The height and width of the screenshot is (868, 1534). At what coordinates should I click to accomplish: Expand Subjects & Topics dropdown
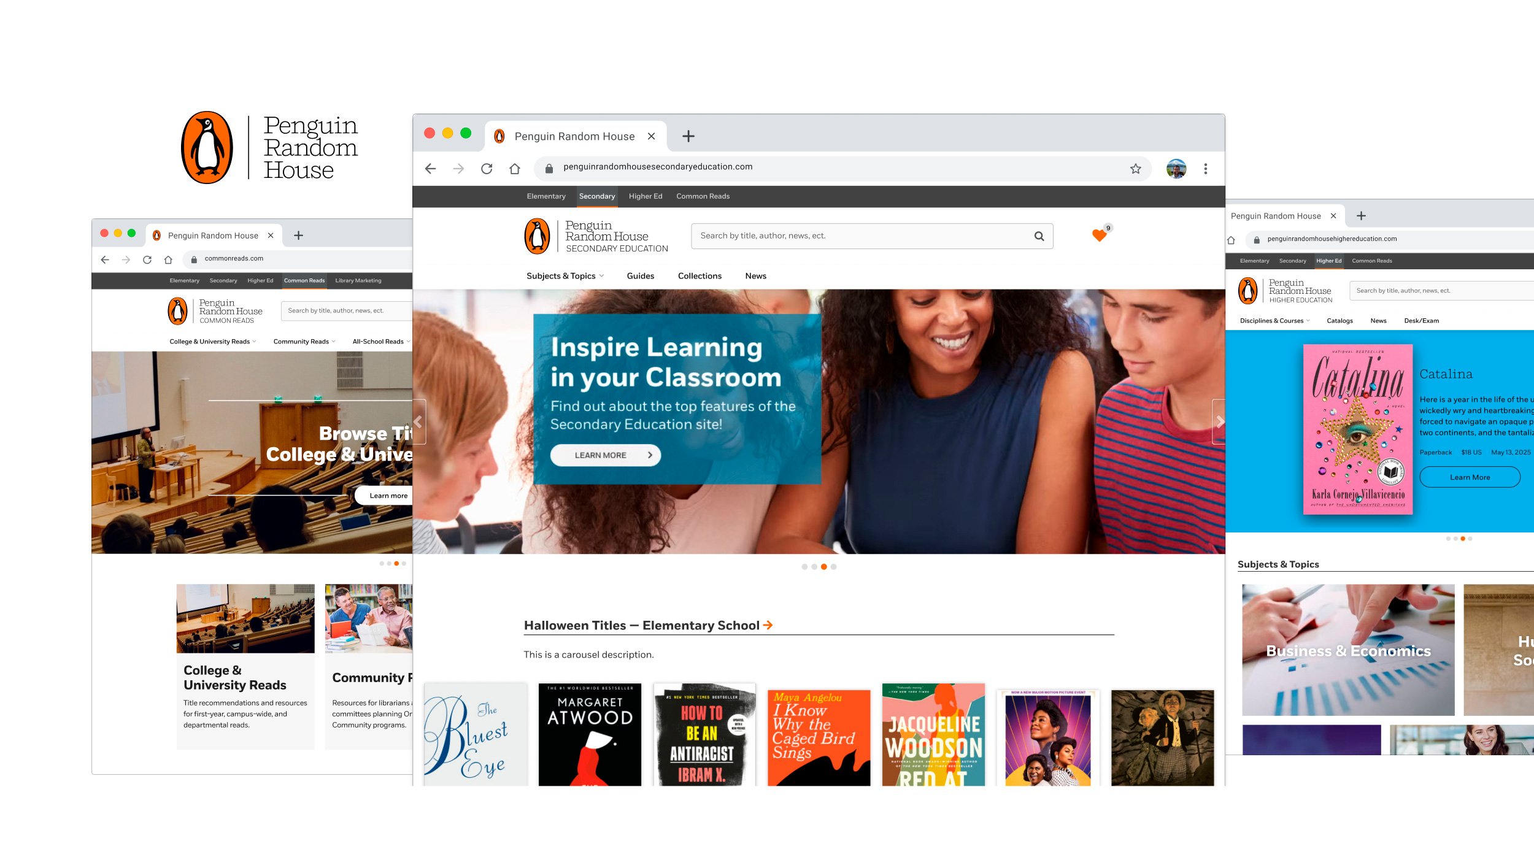tap(565, 276)
